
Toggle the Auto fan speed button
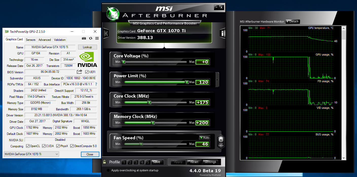click(205, 138)
